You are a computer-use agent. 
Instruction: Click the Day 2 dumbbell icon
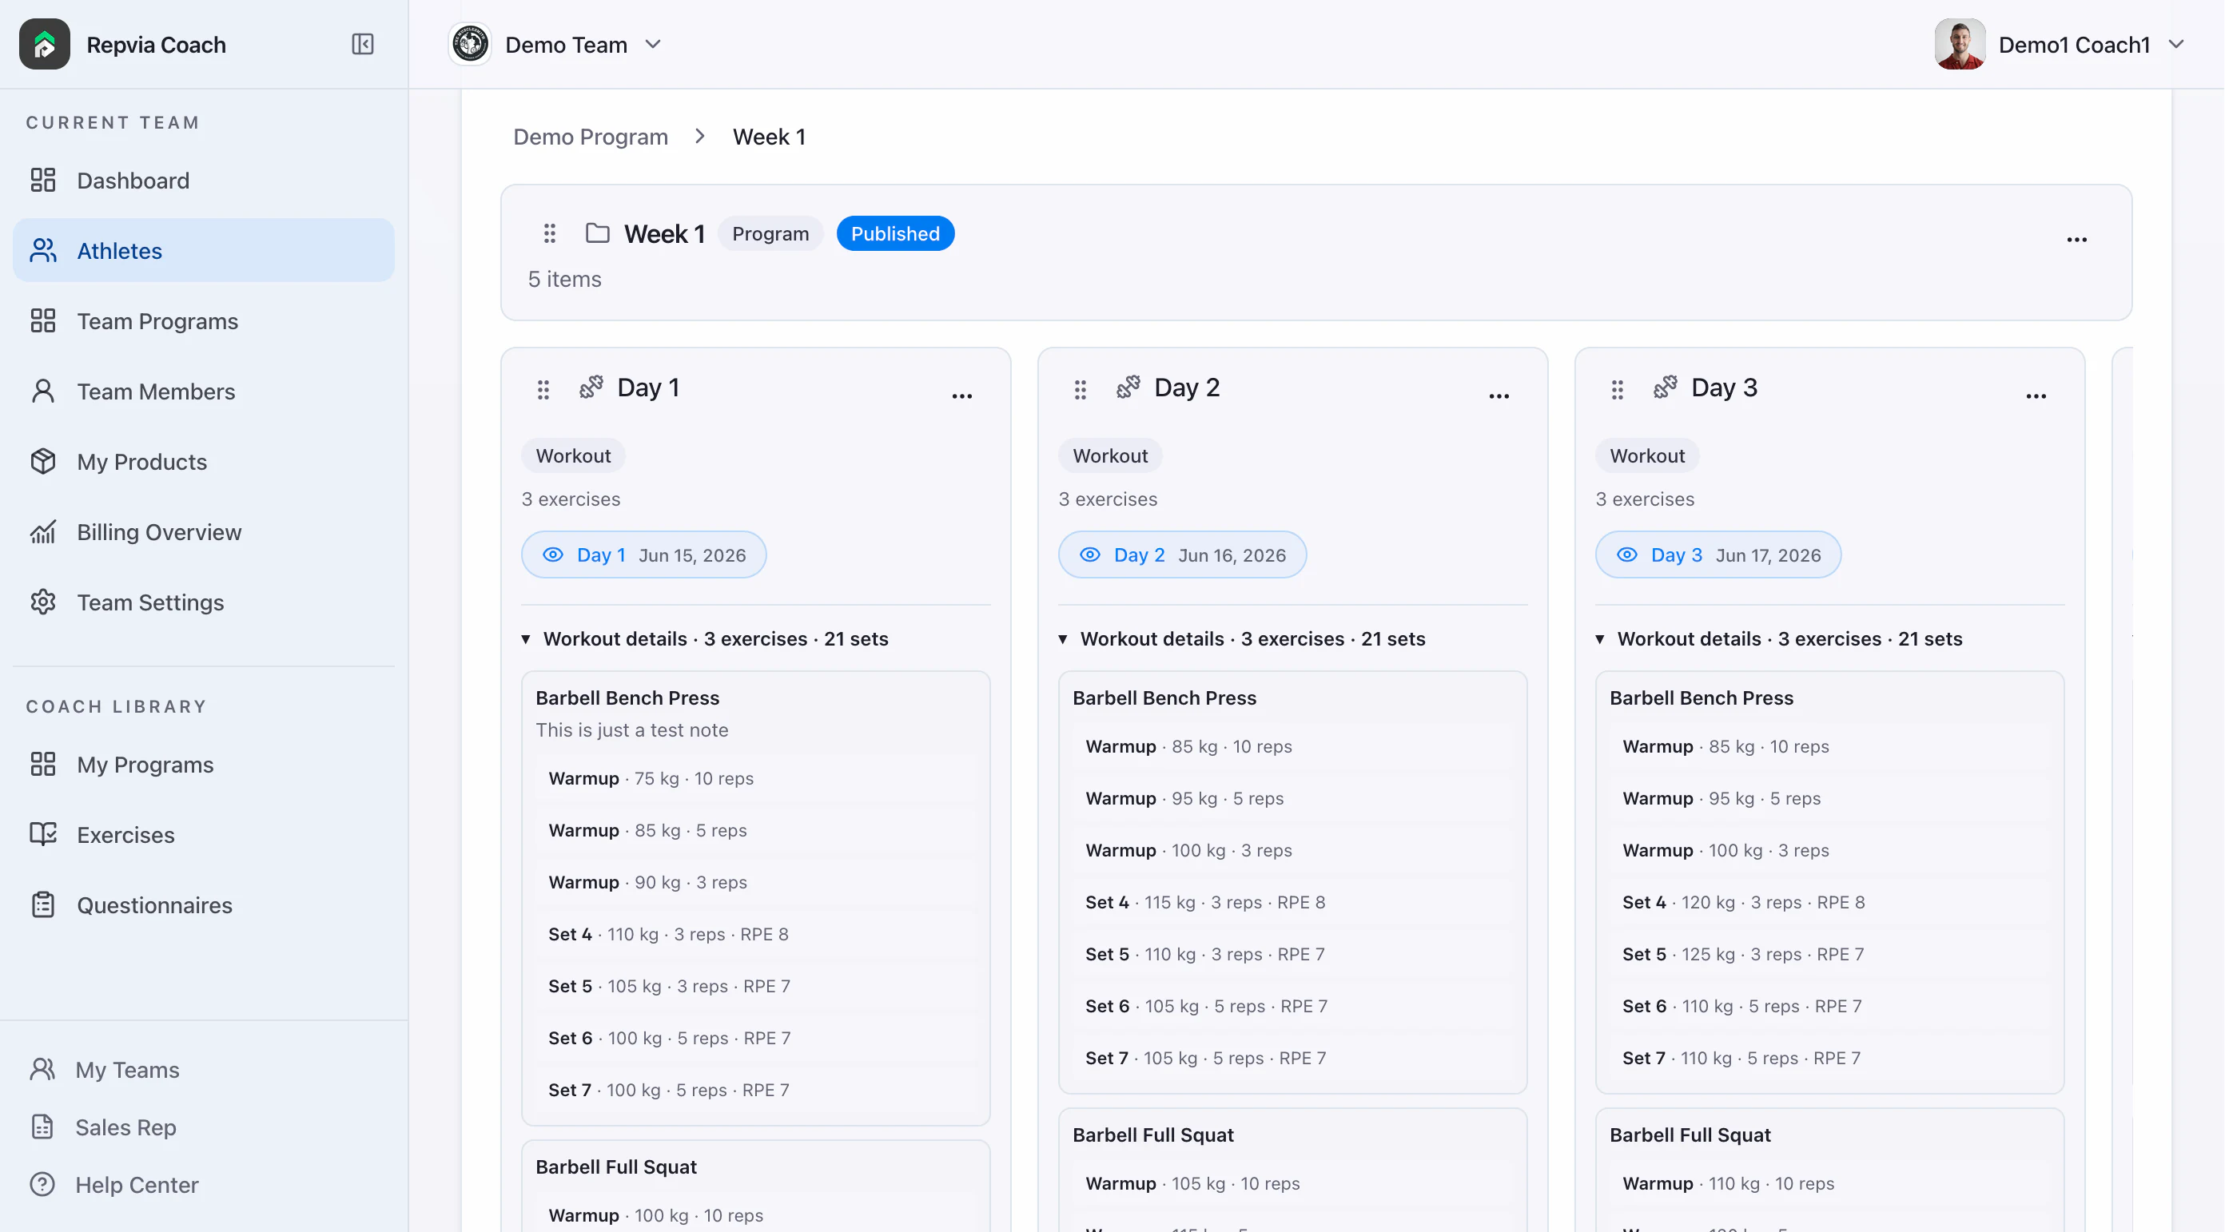[1128, 387]
